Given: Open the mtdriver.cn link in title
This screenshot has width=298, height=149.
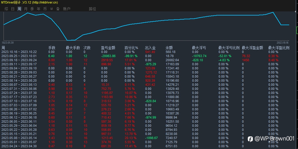Looking at the screenshot, I should tap(45, 2).
